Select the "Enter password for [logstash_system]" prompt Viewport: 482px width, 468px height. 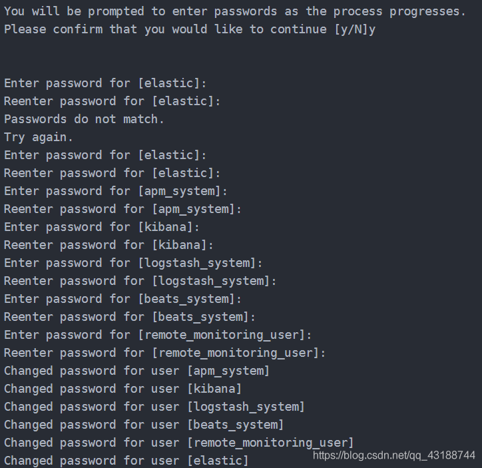click(x=133, y=263)
